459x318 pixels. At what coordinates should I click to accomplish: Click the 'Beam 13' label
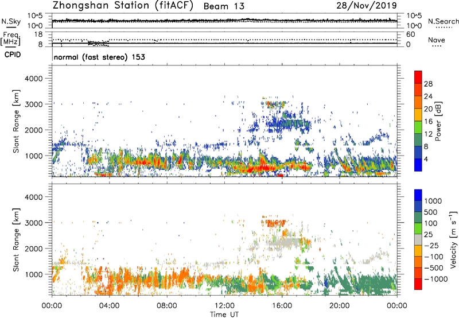[224, 6]
